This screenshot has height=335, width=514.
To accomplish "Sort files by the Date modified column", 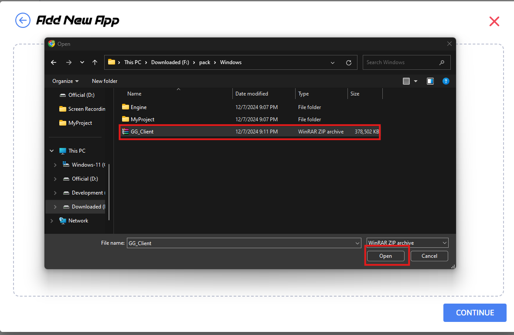I will (252, 94).
